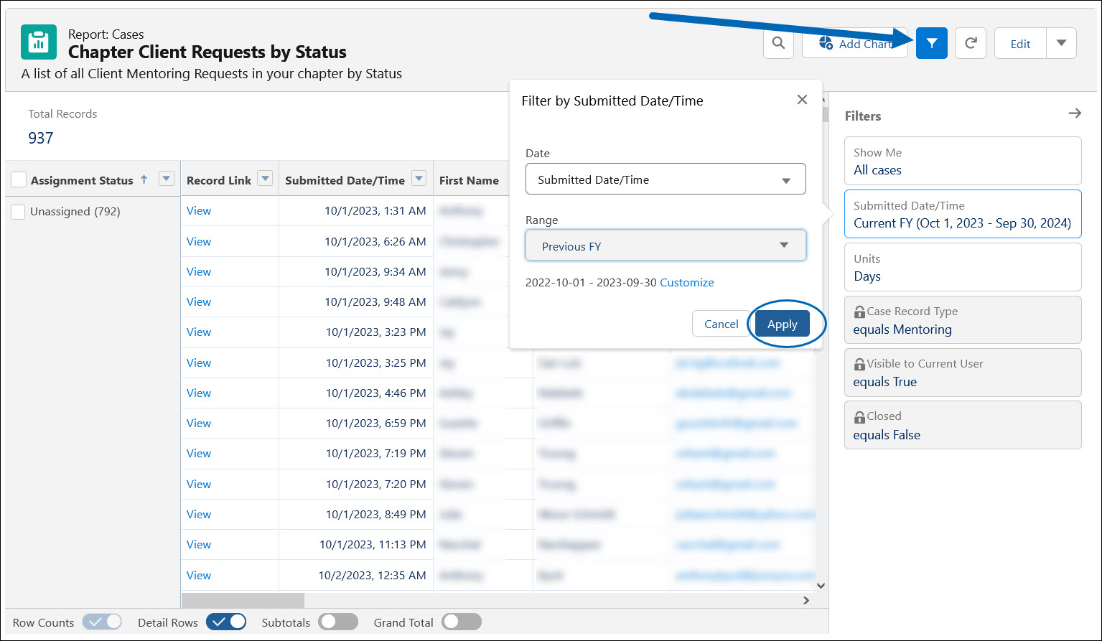Open View link for 10/1/2023, 3:25 PM
This screenshot has width=1102, height=641.
tap(199, 362)
